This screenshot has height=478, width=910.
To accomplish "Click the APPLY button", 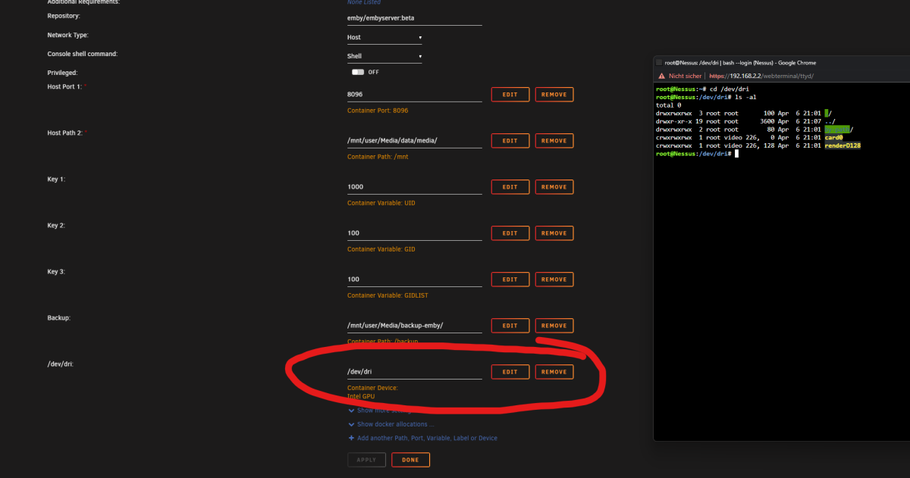I will pyautogui.click(x=366, y=459).
